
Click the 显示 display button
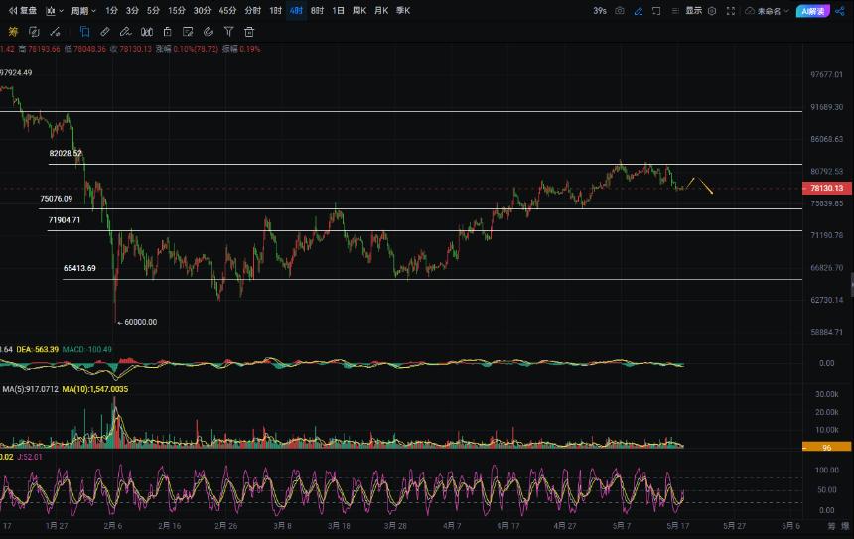[693, 10]
